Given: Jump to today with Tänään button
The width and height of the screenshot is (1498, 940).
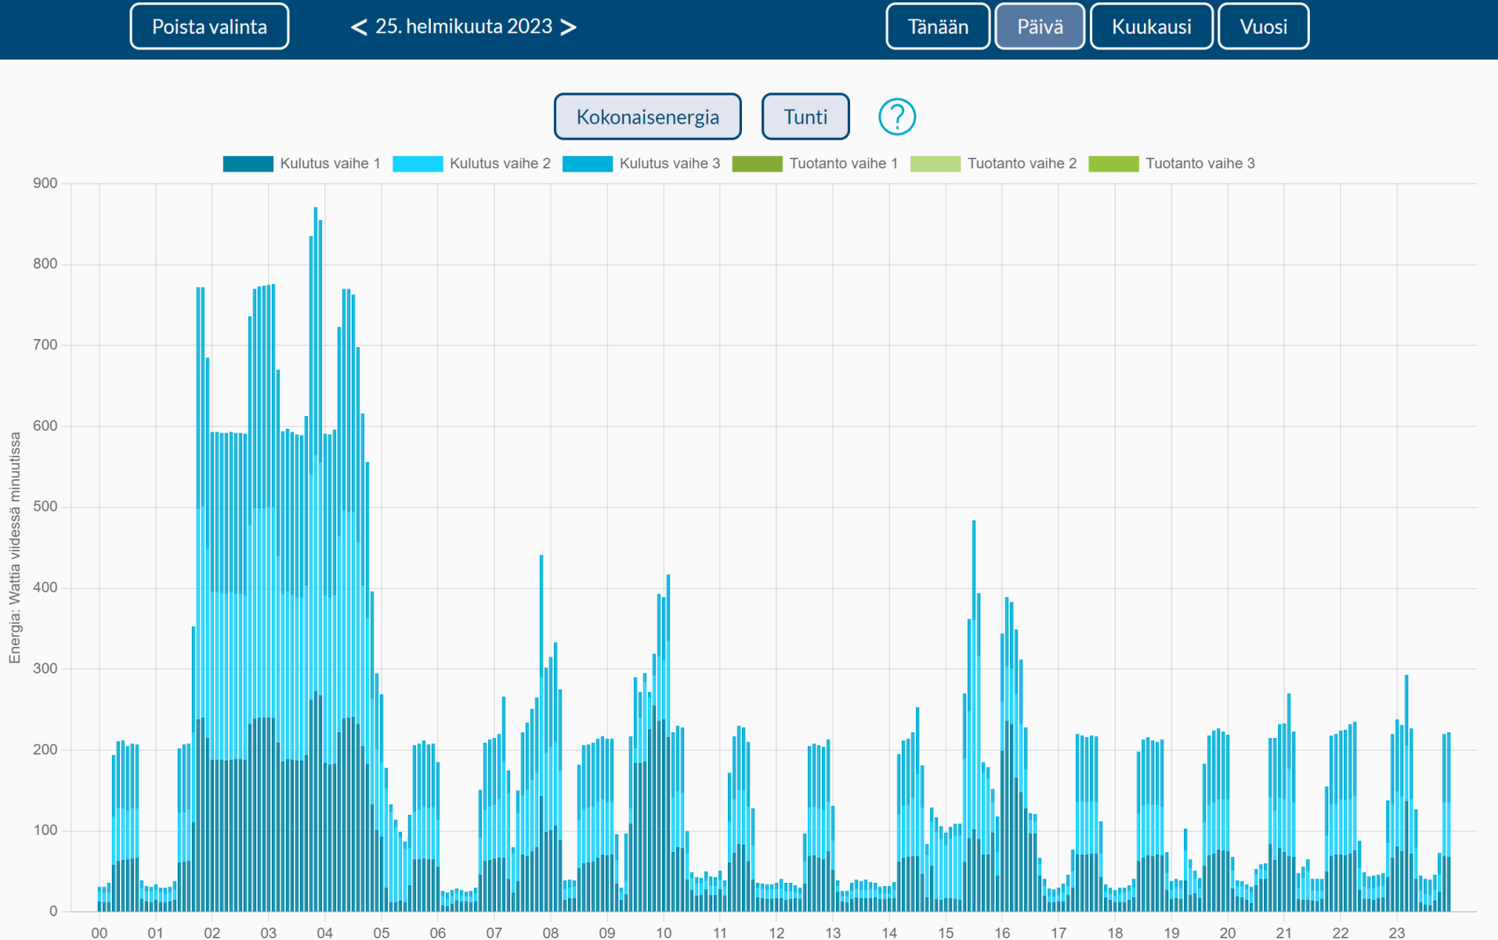Looking at the screenshot, I should click(937, 27).
